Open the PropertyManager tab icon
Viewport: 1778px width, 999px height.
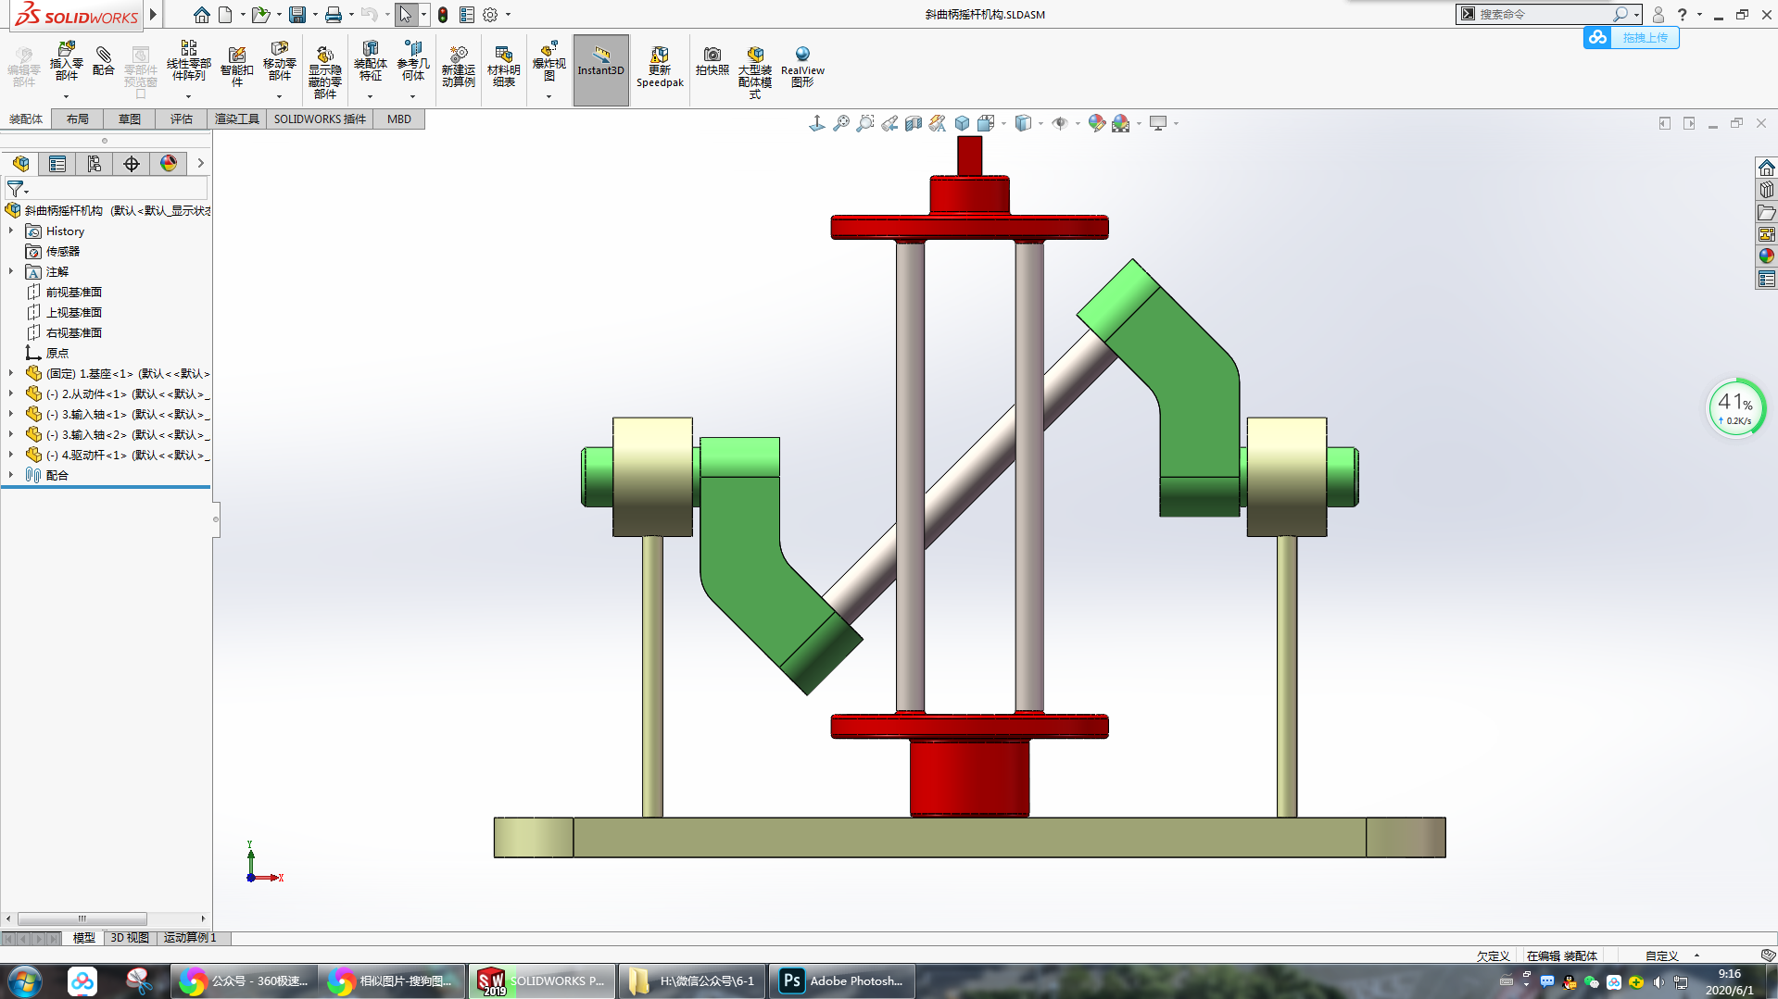57,164
